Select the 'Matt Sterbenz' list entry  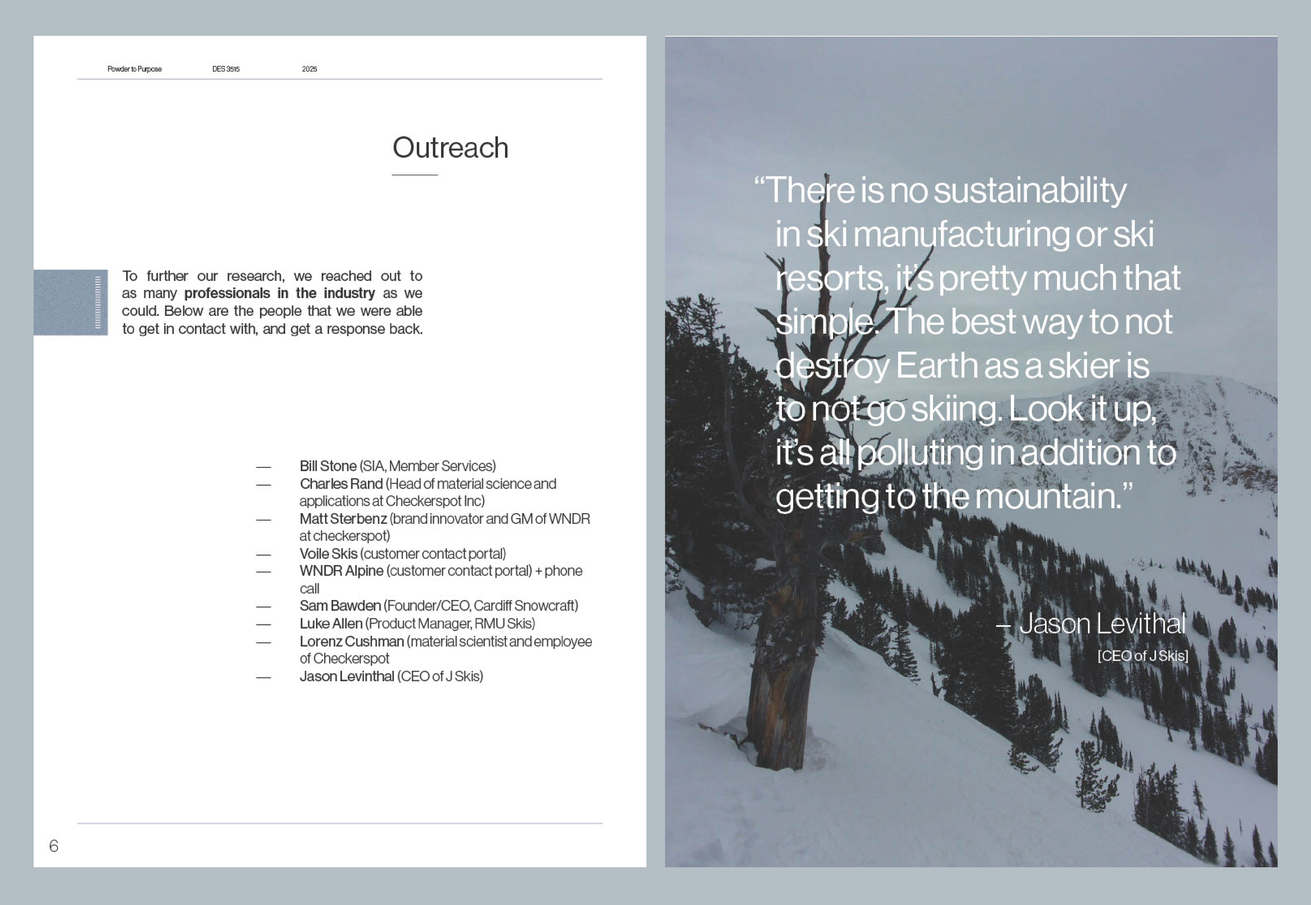point(445,527)
